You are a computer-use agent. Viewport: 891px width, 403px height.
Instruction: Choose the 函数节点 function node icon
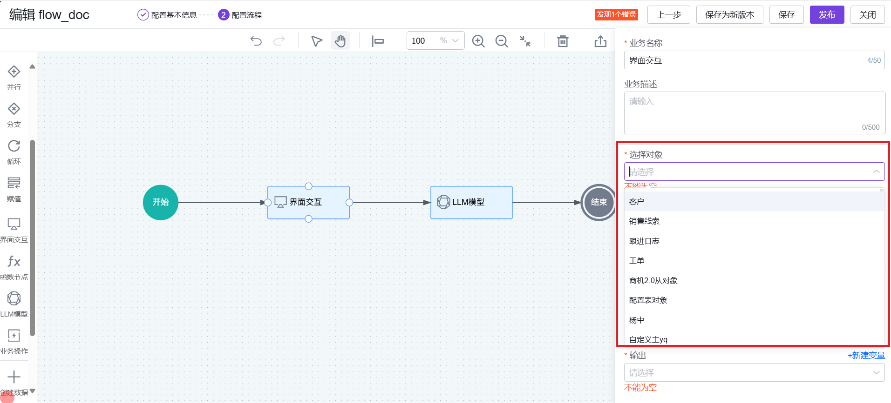14,262
